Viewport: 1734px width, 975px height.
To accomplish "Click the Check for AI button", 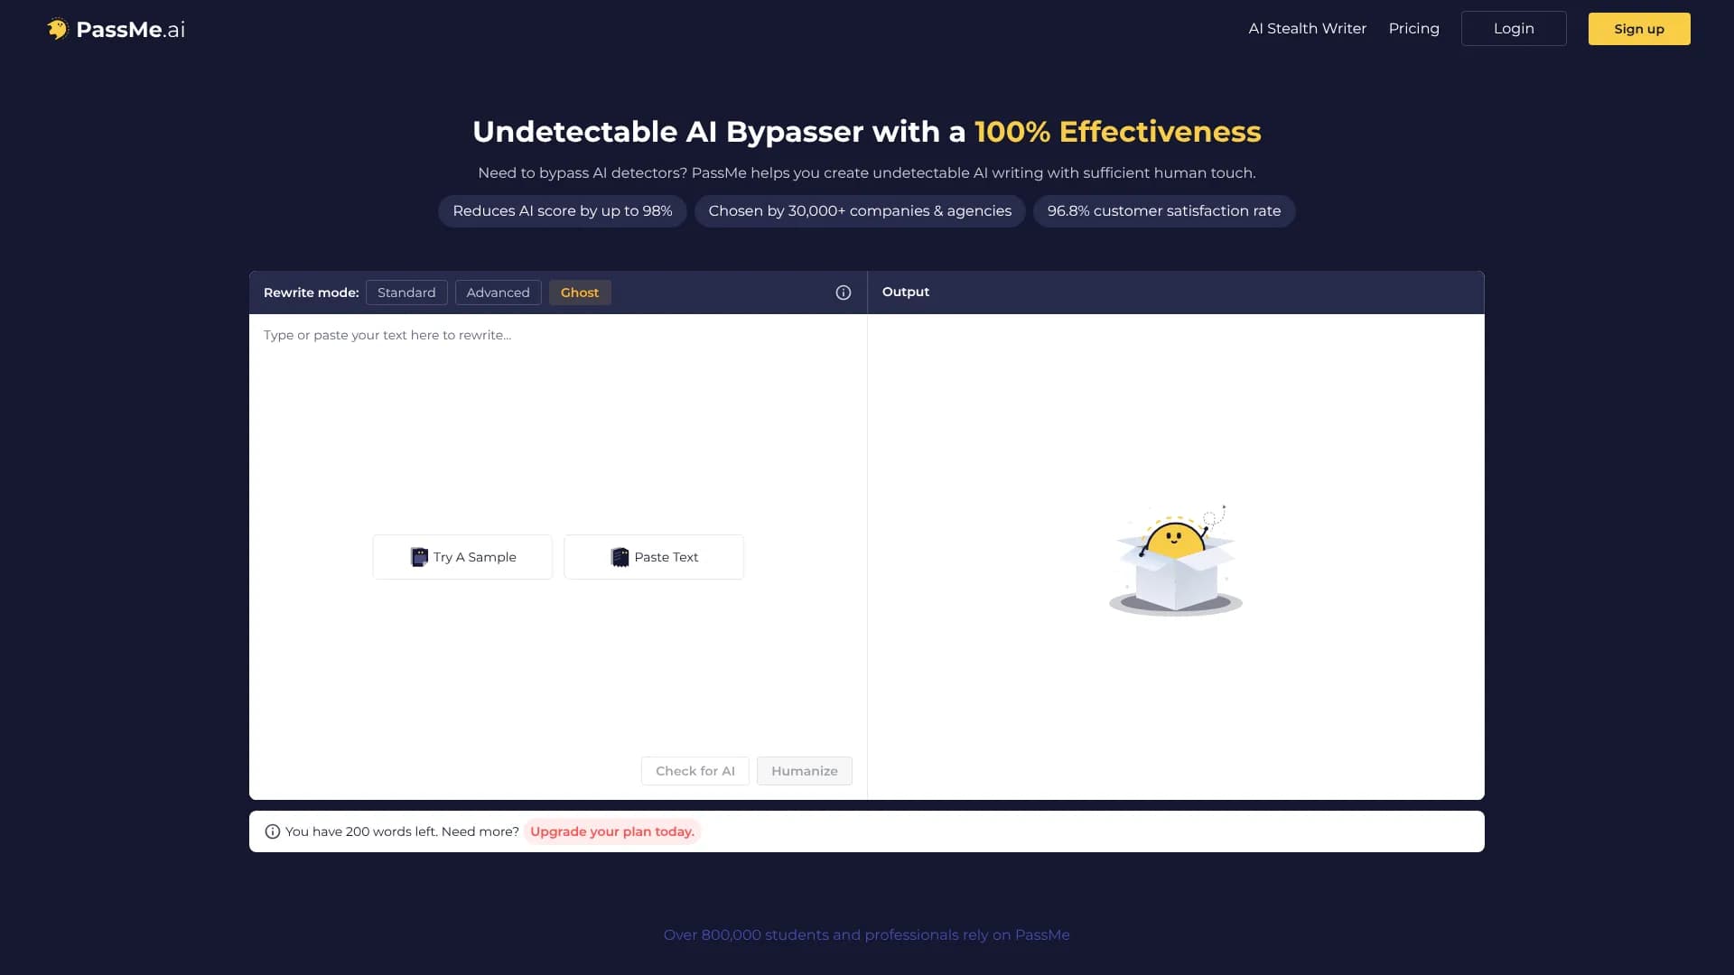I will [x=695, y=770].
